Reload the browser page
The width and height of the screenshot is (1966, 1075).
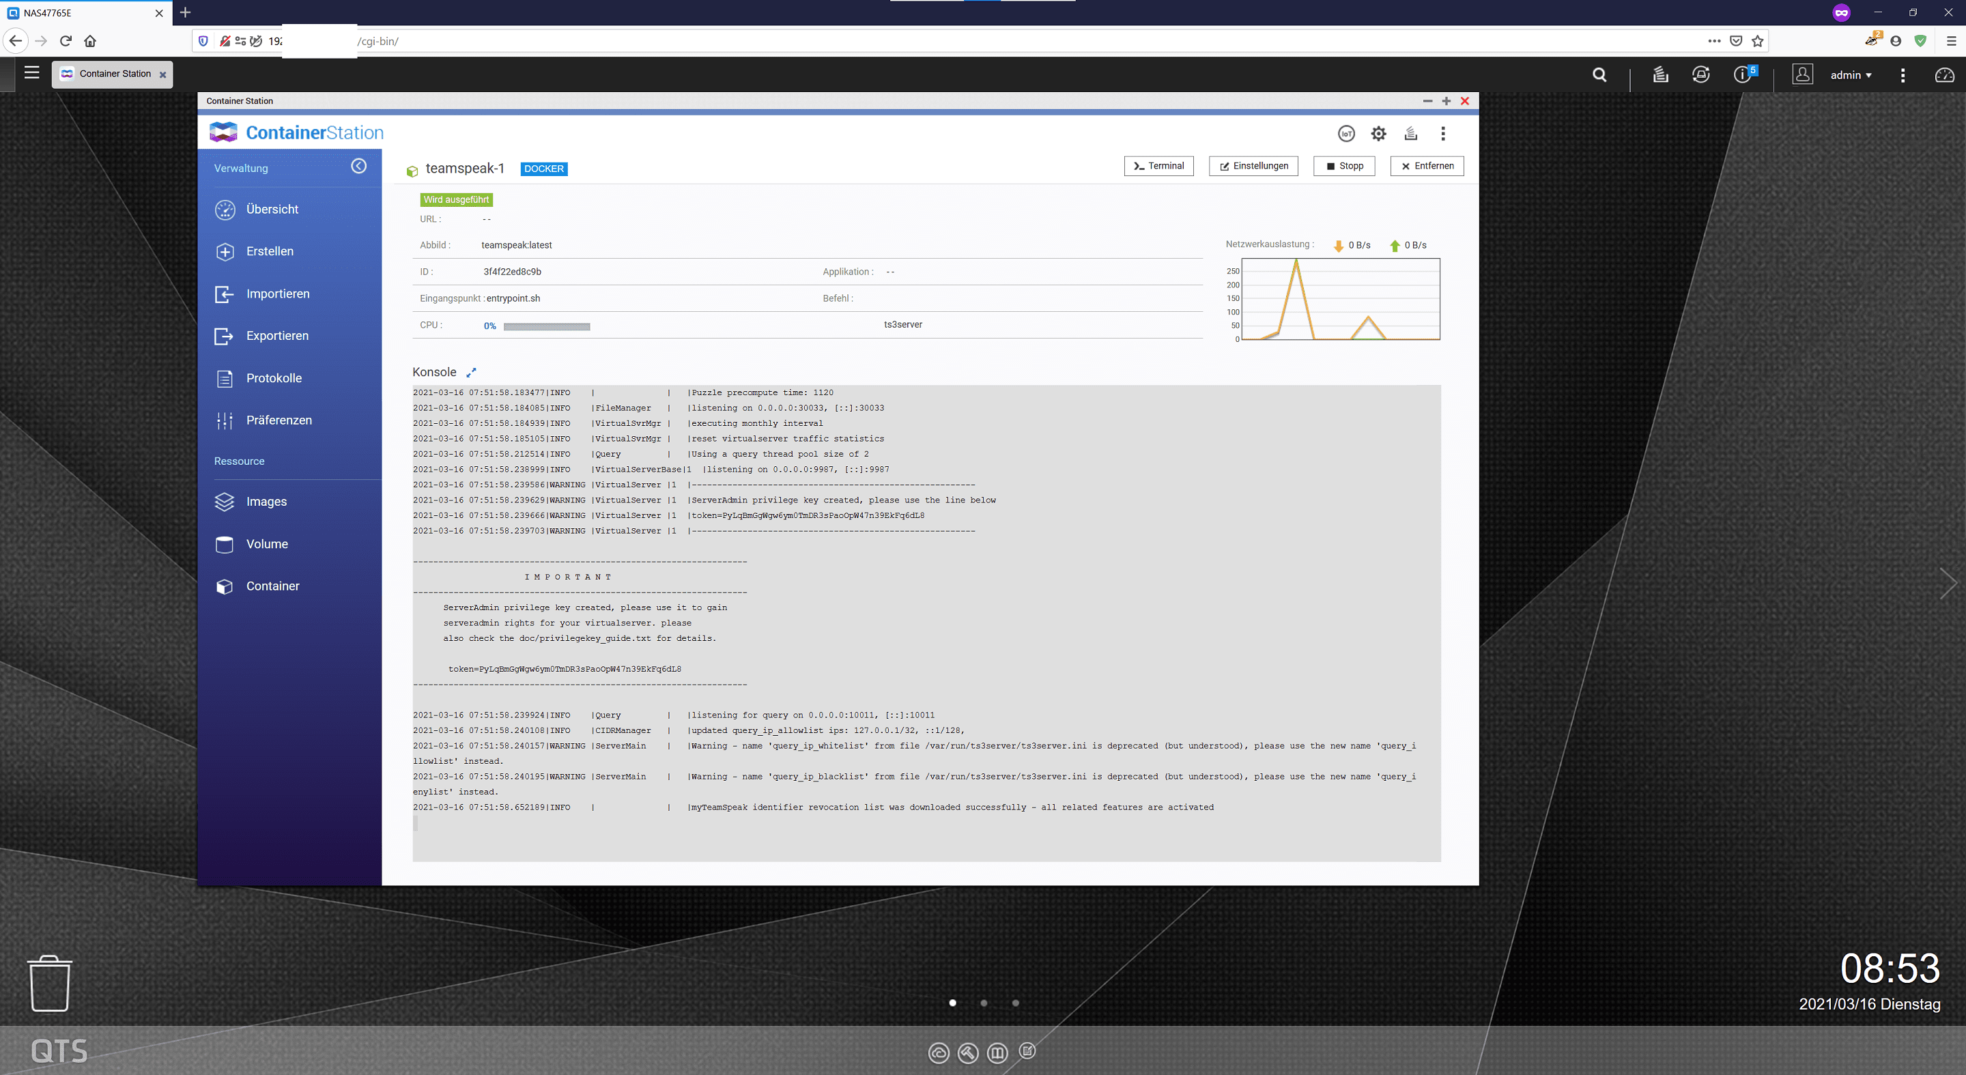[66, 41]
